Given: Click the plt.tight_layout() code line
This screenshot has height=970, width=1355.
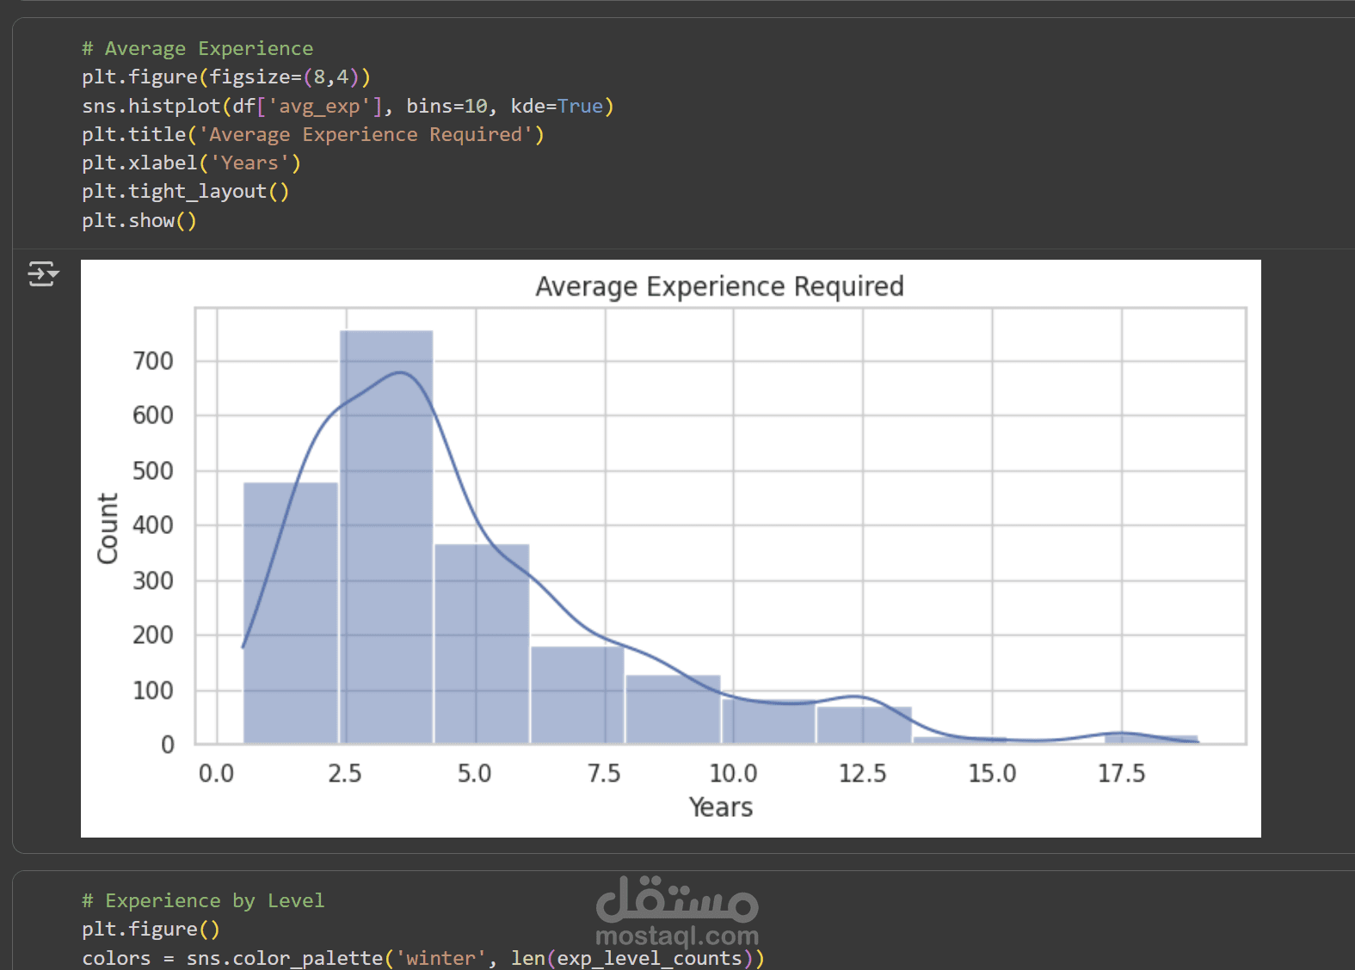Looking at the screenshot, I should point(185,192).
